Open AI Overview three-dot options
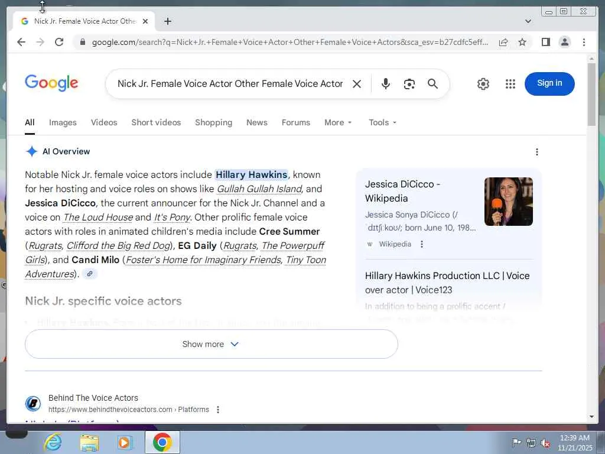605x454 pixels. [x=536, y=152]
